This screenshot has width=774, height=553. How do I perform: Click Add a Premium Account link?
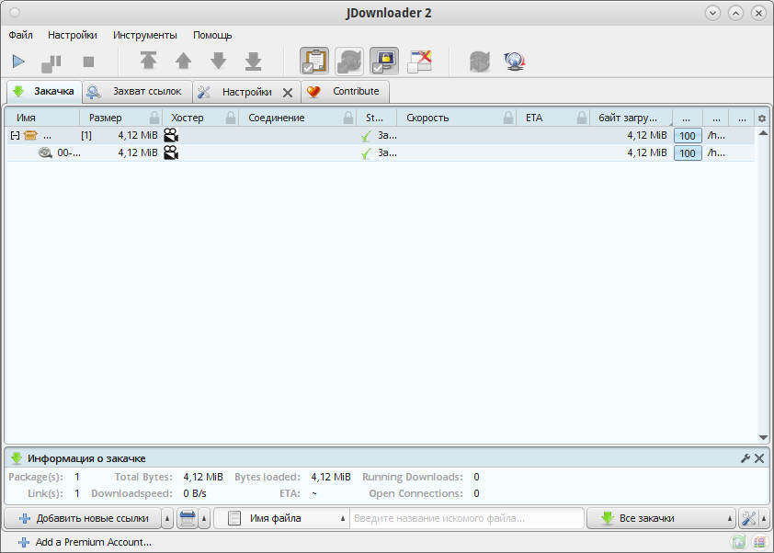[85, 542]
